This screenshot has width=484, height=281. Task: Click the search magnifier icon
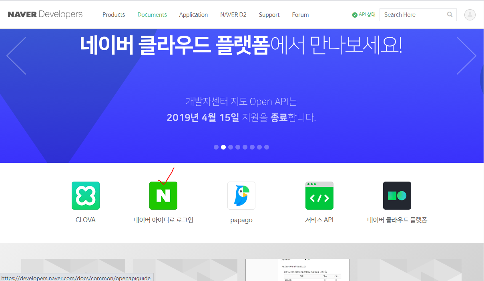pyautogui.click(x=450, y=15)
